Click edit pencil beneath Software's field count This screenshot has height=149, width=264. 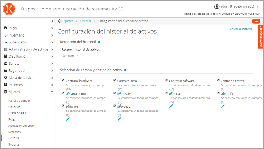[68, 119]
